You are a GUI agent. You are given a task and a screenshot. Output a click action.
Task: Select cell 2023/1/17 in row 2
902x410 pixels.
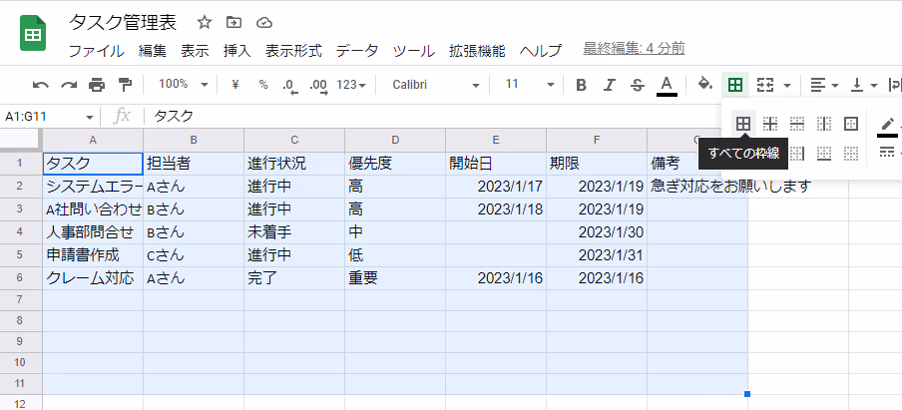(496, 187)
